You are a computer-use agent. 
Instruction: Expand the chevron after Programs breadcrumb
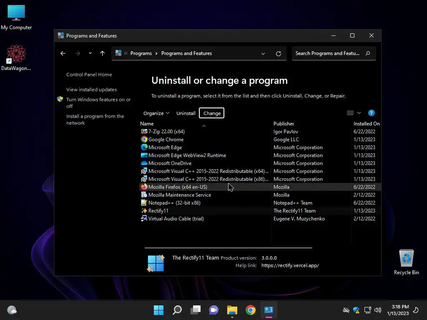point(156,53)
